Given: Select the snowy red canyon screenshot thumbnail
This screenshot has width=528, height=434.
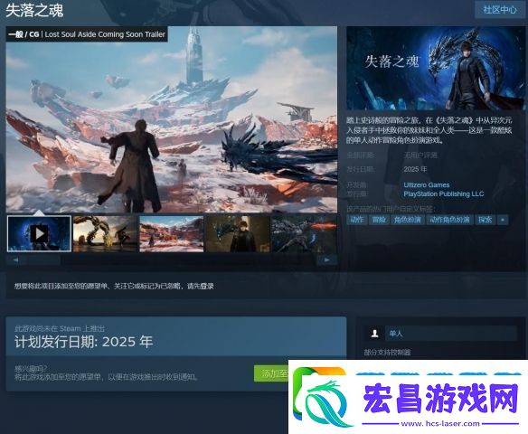Looking at the screenshot, I should (x=172, y=233).
